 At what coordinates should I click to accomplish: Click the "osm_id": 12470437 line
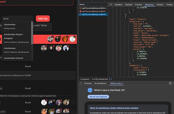pos(142,26)
